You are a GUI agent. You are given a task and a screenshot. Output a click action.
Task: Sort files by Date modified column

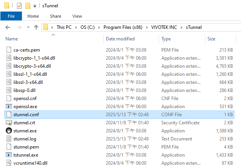coord(120,39)
